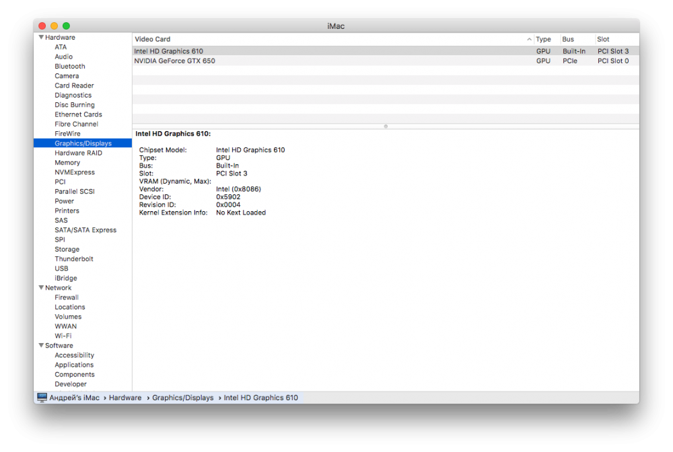Select Graphics/Displays in sidebar
This screenshot has height=452, width=673.
click(x=83, y=143)
